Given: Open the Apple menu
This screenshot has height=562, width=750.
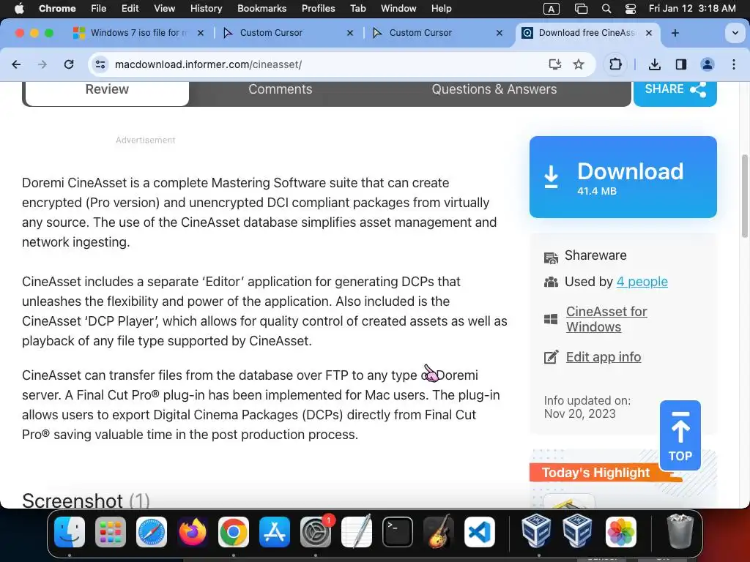Looking at the screenshot, I should (x=19, y=8).
